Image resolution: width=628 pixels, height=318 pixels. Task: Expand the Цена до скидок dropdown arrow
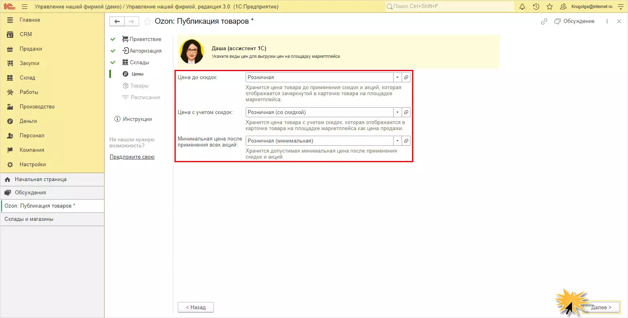[397, 77]
